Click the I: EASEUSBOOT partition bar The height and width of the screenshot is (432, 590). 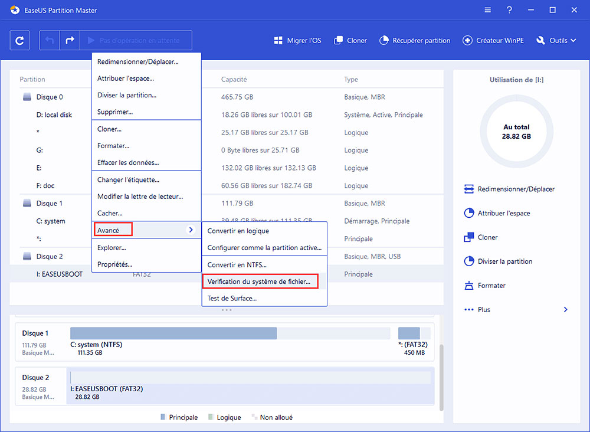(250, 378)
